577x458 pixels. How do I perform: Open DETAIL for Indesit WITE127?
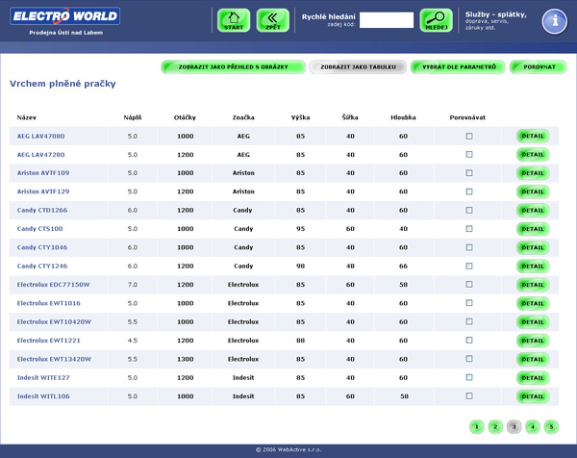[533, 378]
